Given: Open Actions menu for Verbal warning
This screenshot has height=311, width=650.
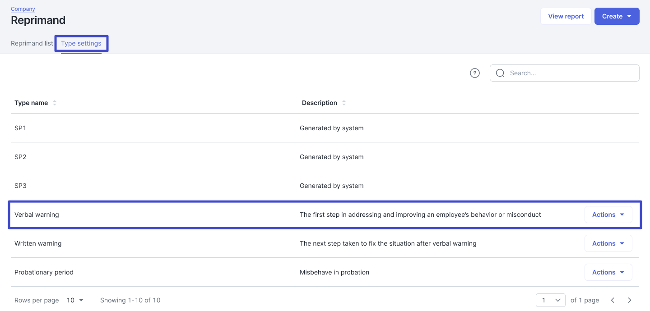Looking at the screenshot, I should coord(608,215).
